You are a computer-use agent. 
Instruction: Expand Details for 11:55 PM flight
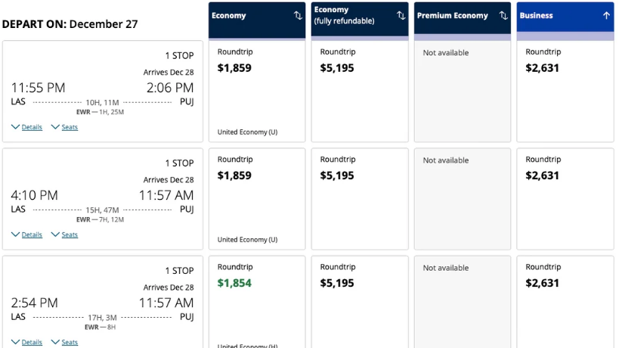(26, 127)
